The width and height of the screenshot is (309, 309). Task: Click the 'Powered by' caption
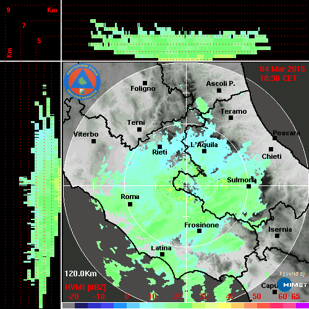coord(292,274)
